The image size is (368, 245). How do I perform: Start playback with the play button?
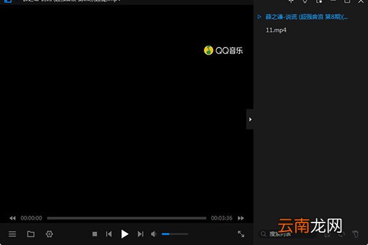point(125,234)
